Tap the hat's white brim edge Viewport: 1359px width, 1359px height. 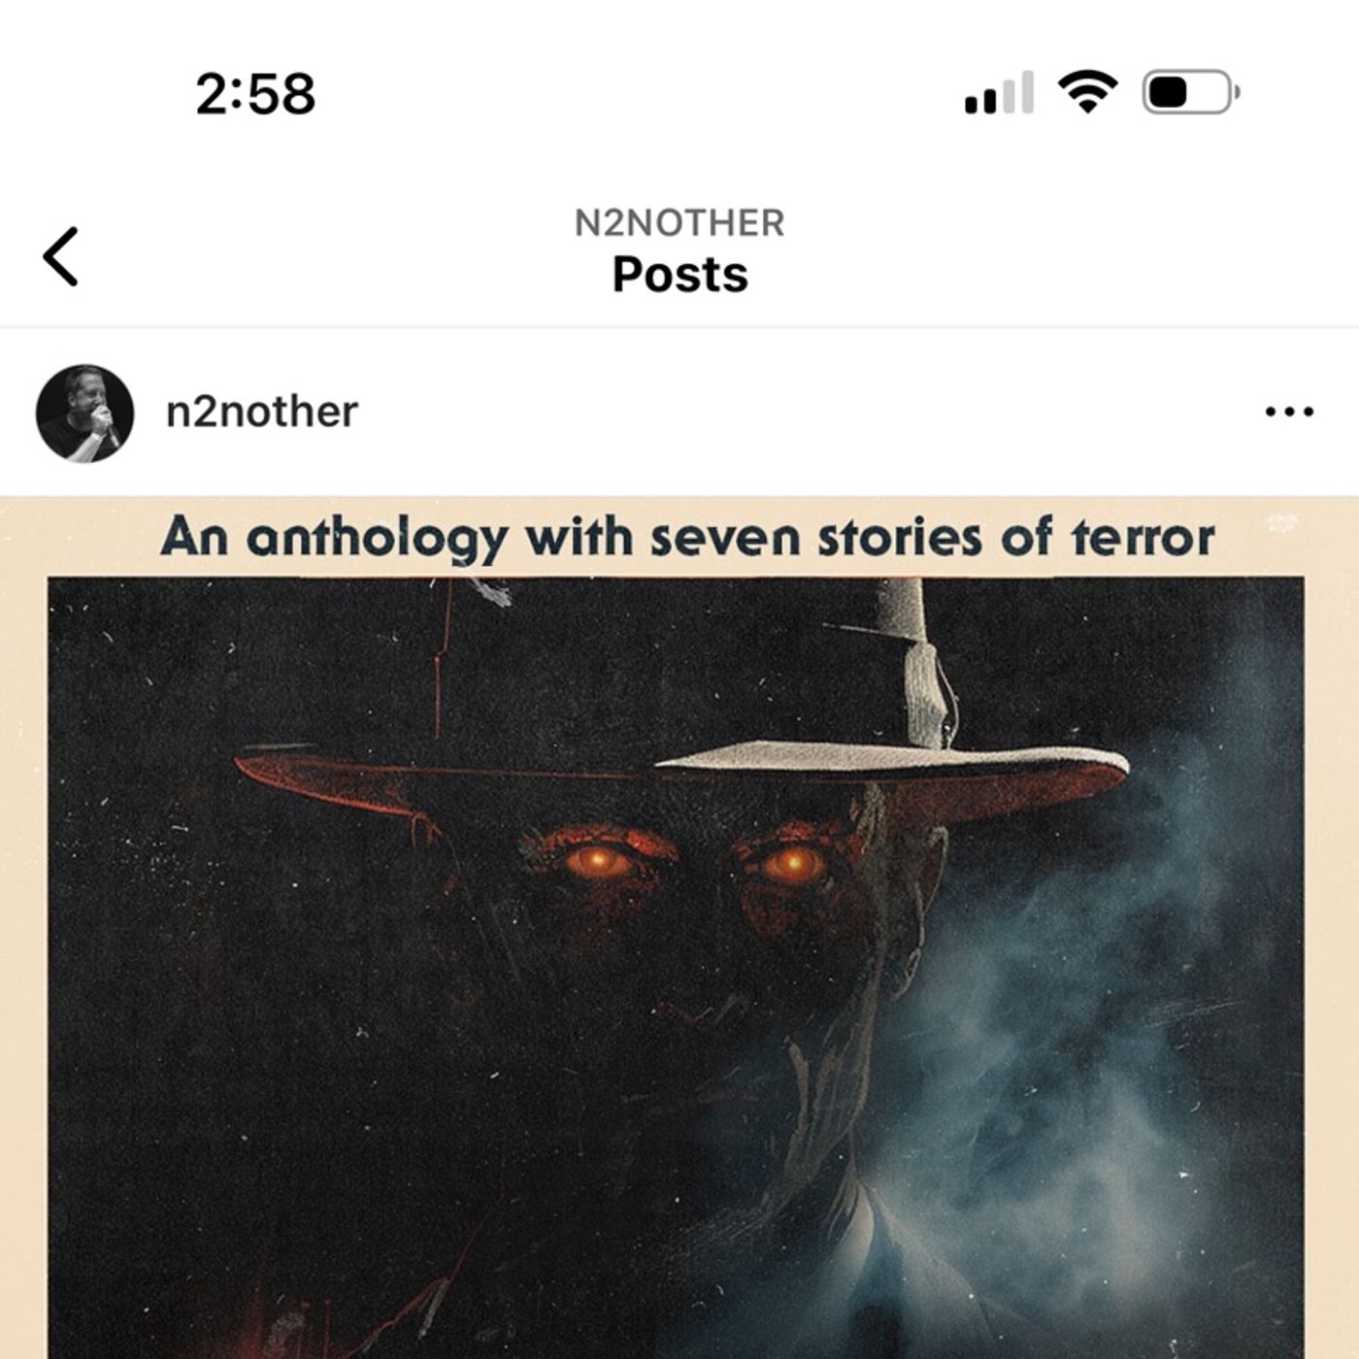pos(891,757)
